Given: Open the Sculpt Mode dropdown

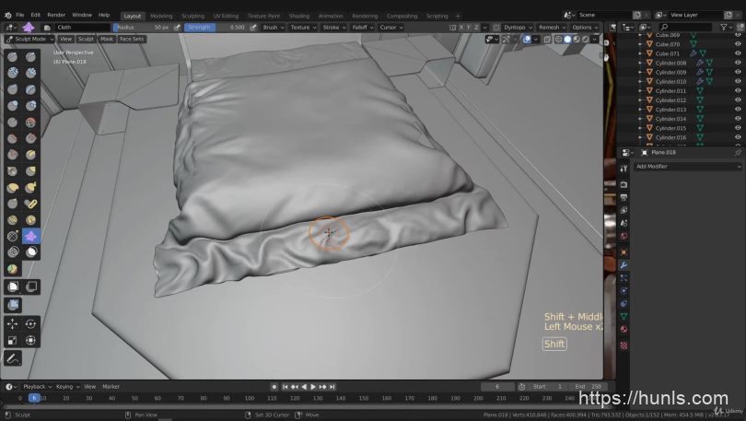Looking at the screenshot, I should [x=29, y=39].
